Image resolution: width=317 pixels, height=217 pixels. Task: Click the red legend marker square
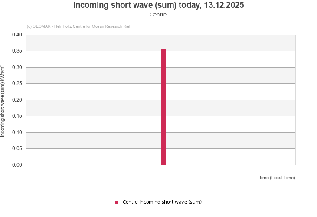tap(117, 202)
